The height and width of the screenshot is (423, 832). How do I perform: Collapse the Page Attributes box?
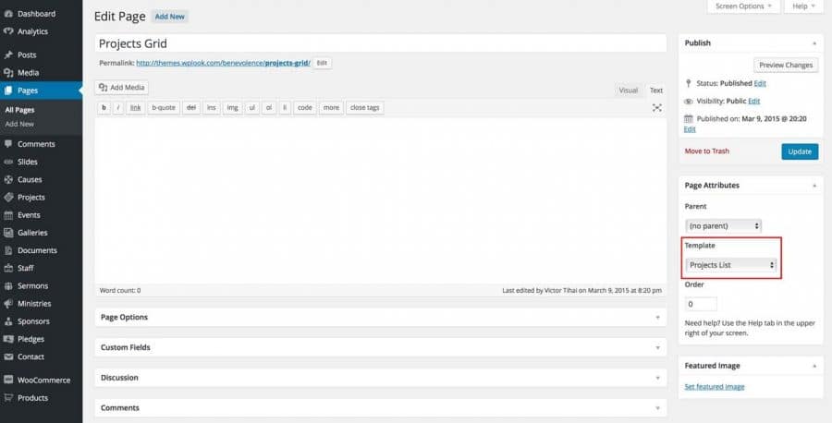pos(814,186)
